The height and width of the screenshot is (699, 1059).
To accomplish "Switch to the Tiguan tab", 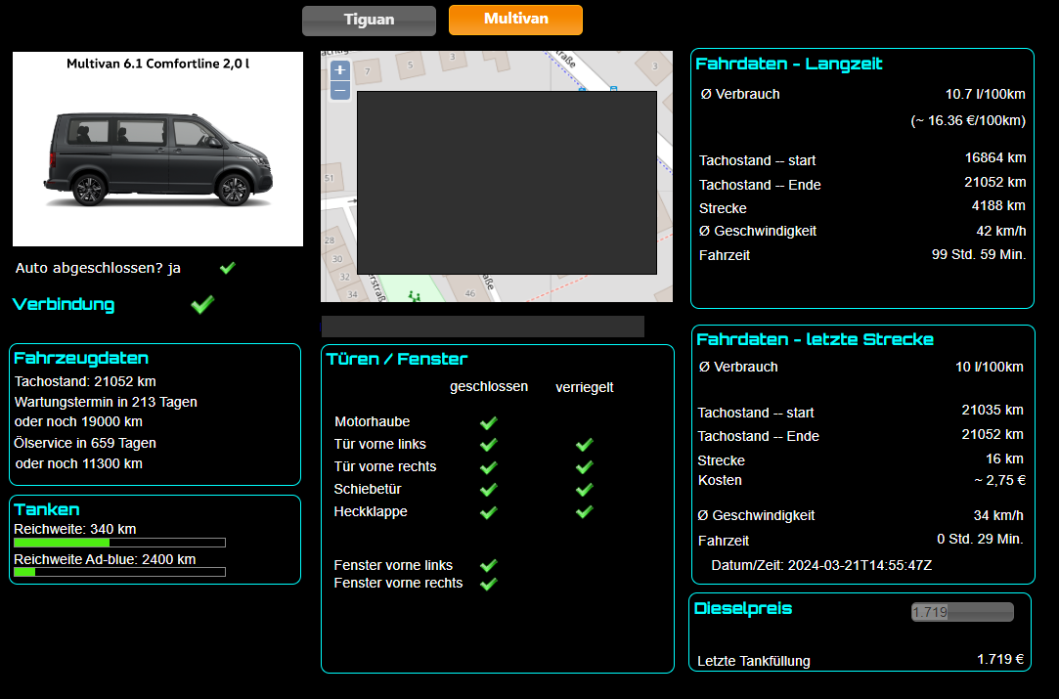I will click(369, 21).
